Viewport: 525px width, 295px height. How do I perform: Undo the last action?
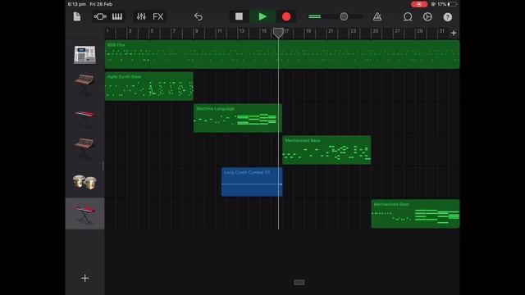(199, 16)
